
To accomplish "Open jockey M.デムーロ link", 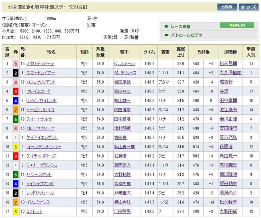I will [x=125, y=73].
